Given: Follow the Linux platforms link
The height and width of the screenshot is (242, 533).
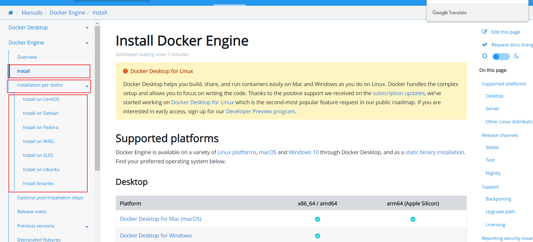Looking at the screenshot, I should click(237, 152).
